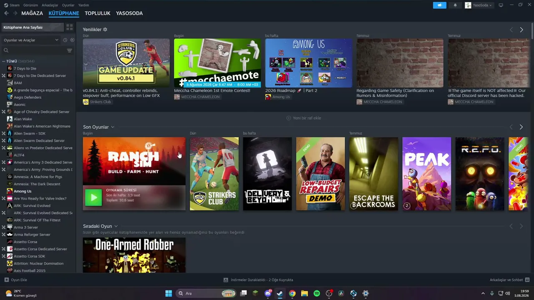This screenshot has width=534, height=300.
Task: Open the Görünüm menu
Action: pos(30,5)
